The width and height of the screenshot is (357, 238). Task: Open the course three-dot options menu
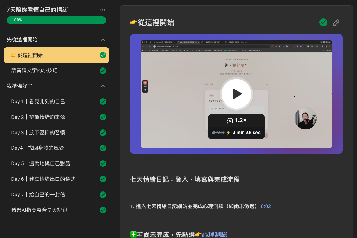(103, 10)
